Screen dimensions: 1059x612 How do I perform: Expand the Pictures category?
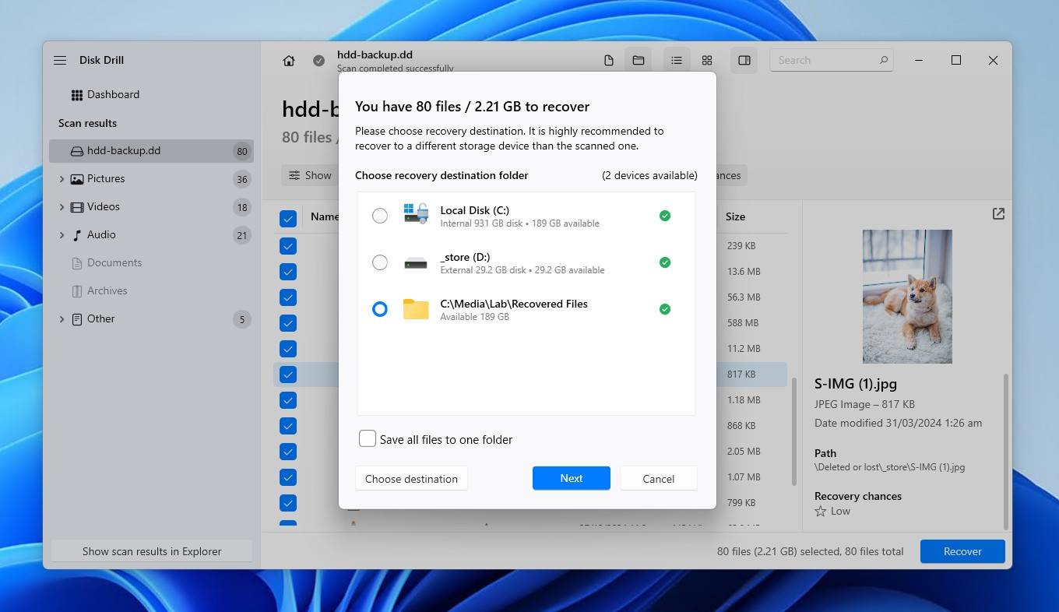(62, 179)
